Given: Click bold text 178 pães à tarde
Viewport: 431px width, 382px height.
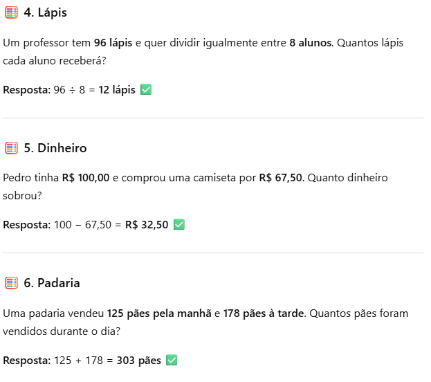Looking at the screenshot, I should [264, 313].
